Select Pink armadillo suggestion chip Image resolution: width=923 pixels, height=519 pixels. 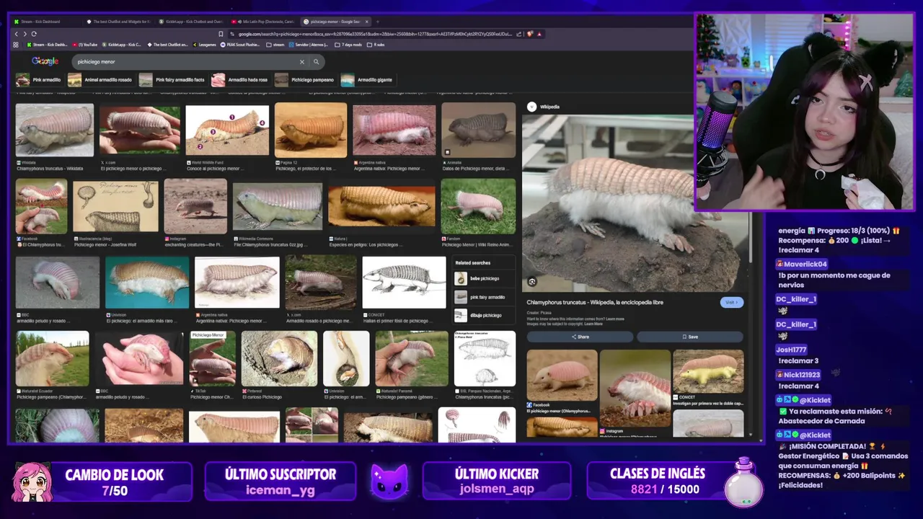39,80
